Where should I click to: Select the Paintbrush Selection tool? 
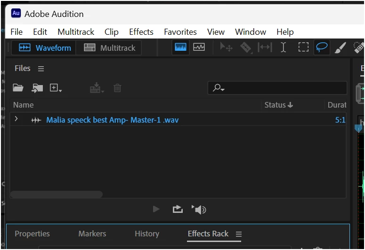[x=341, y=47]
